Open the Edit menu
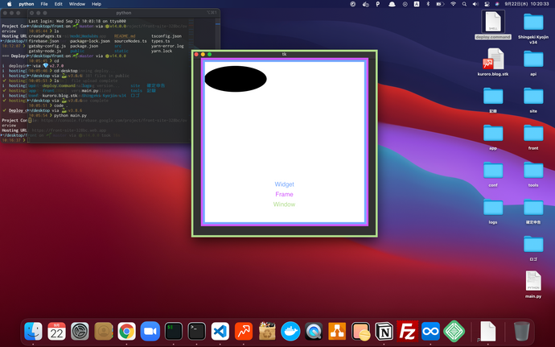Screen dimensions: 555x347 59,4
